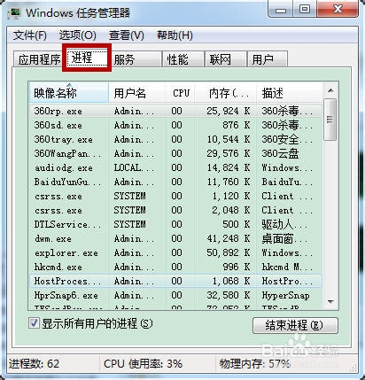
Task: Click memory value 41,248 K
Action: coord(229,238)
